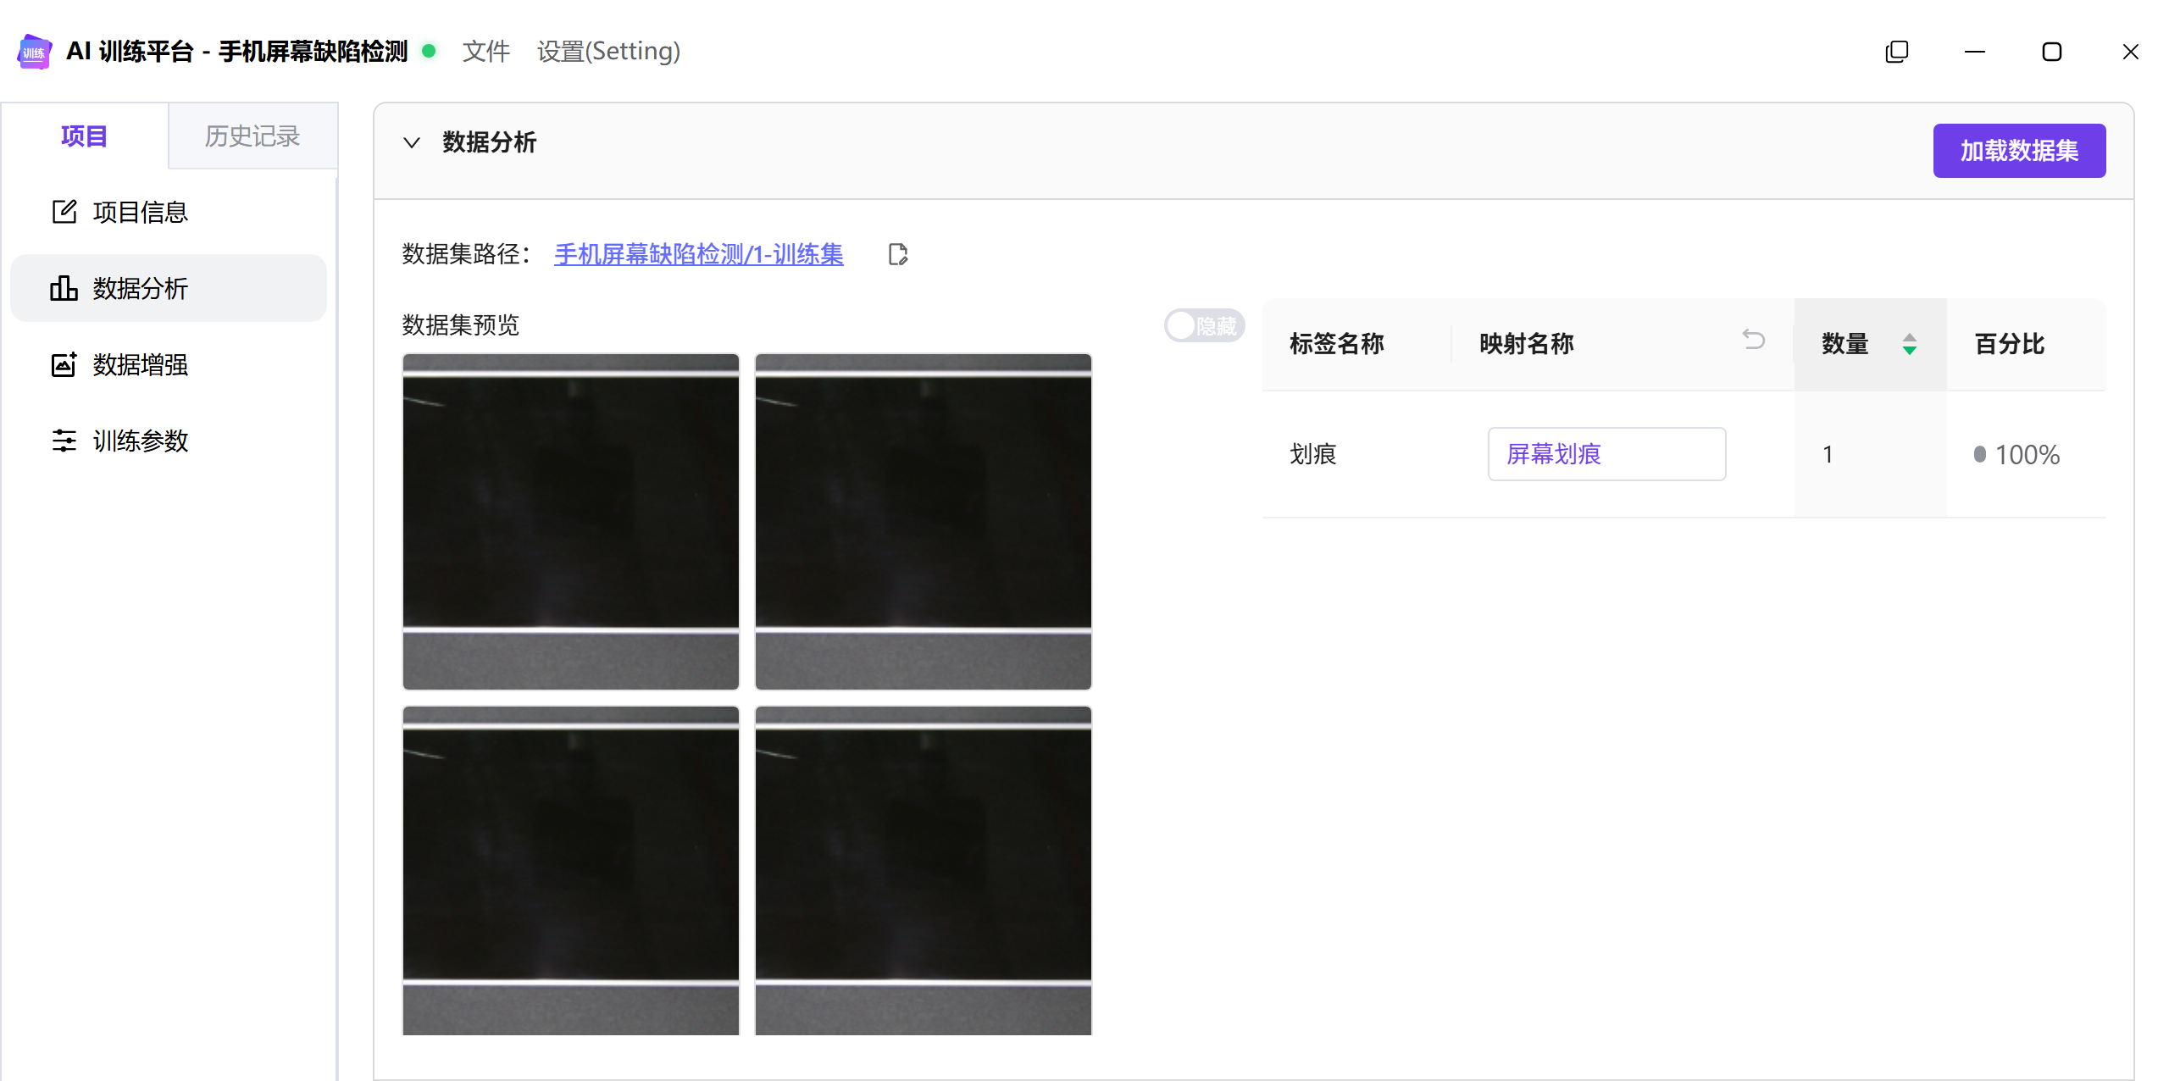This screenshot has width=2169, height=1081.
Task: Select 训练参数 in the sidebar
Action: (x=168, y=441)
